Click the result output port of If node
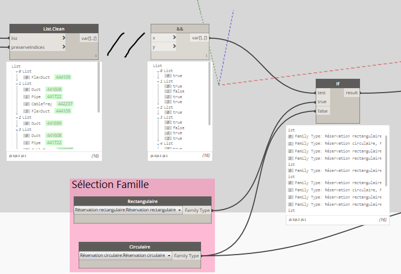This screenshot has width=401, height=274. (351, 93)
